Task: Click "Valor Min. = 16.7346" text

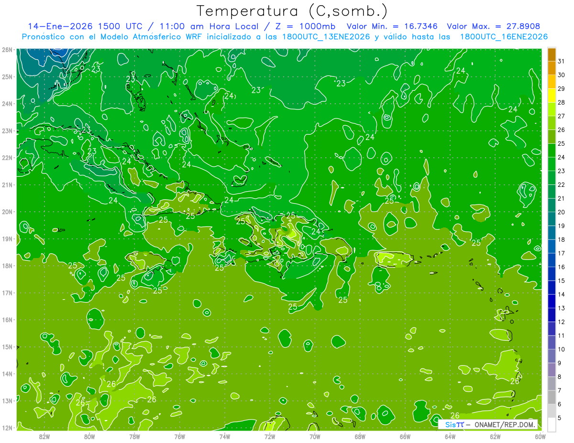Action: [393, 26]
